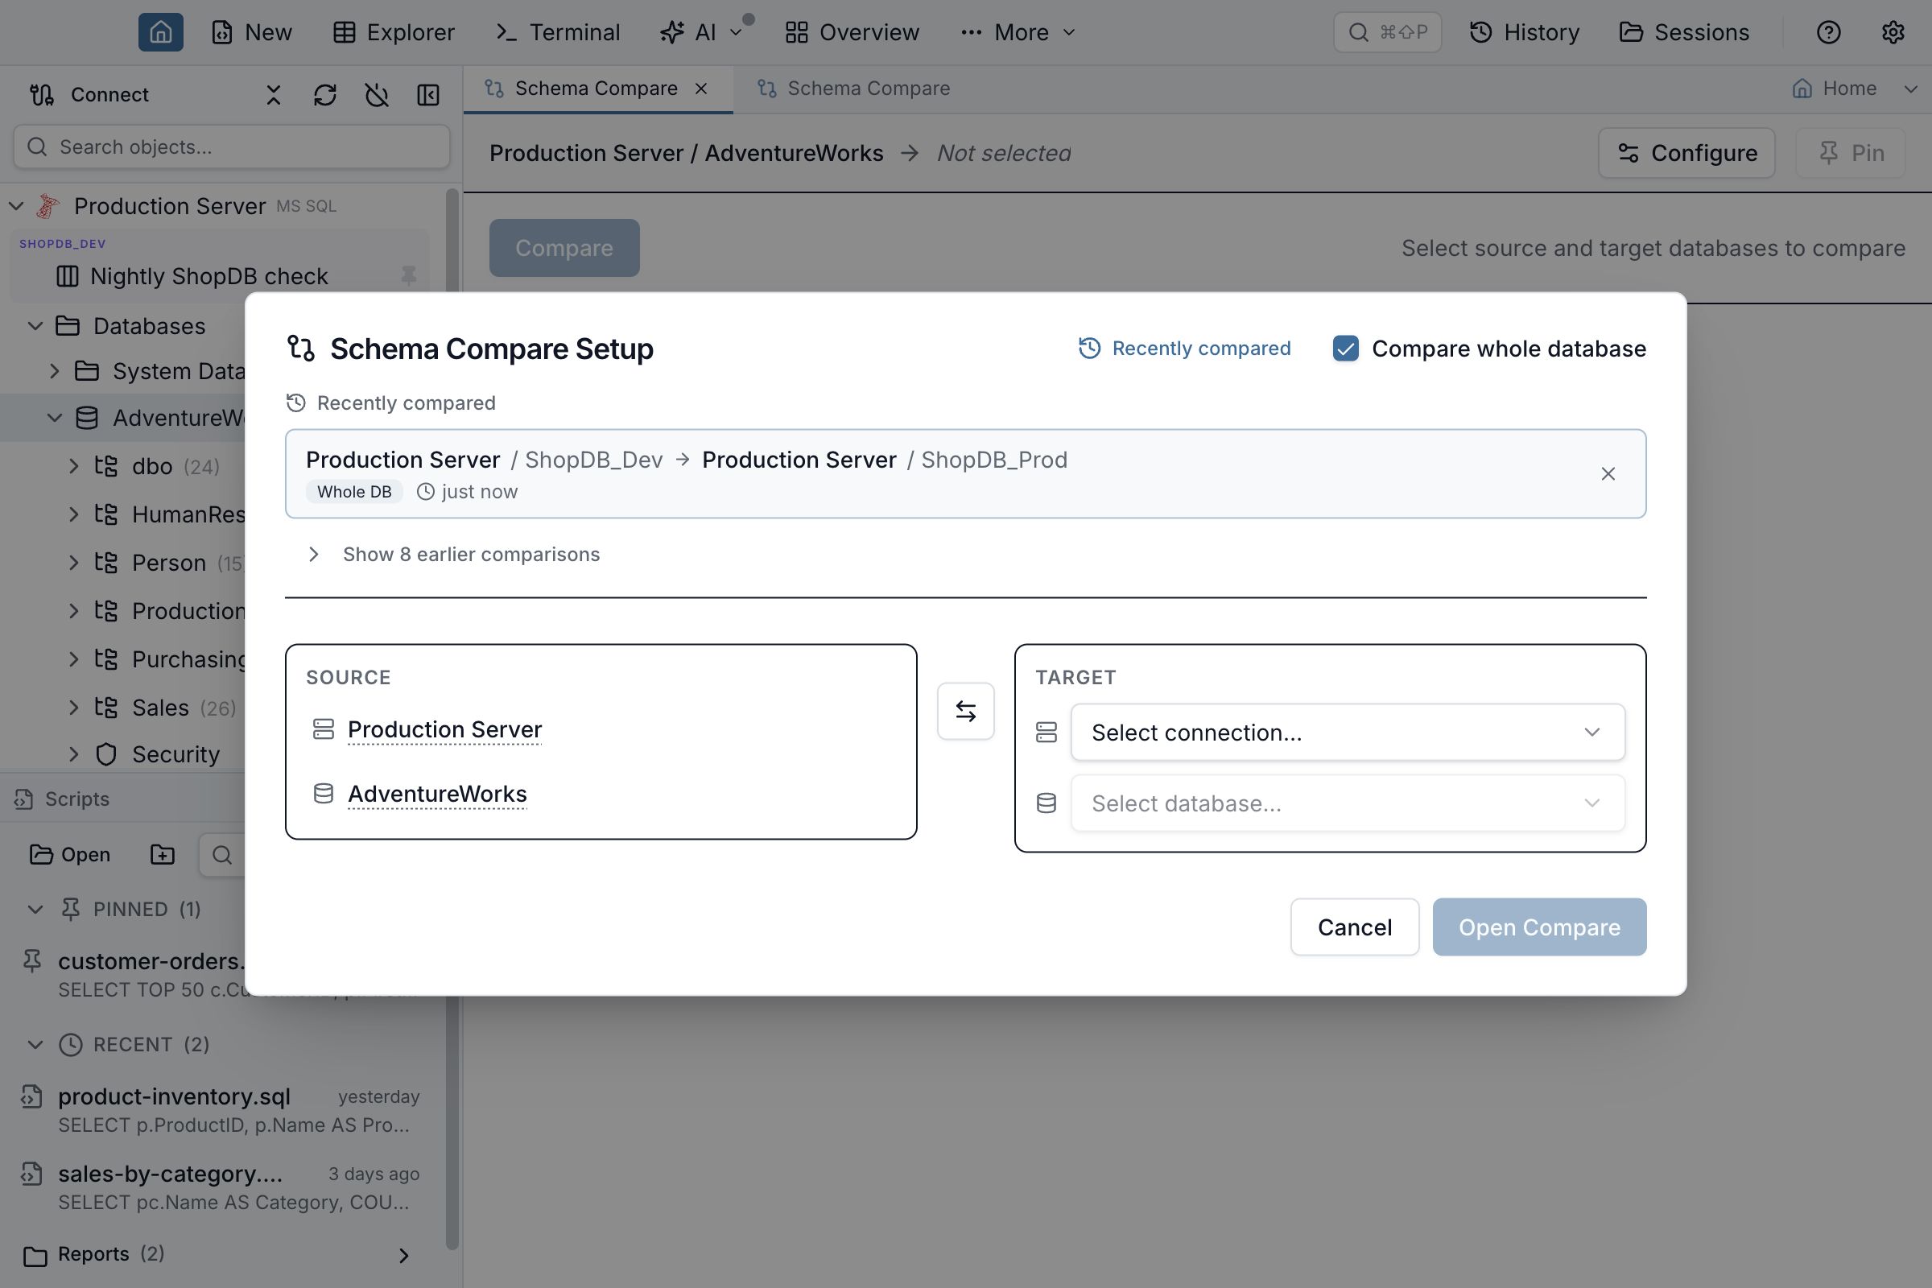1932x1288 pixels.
Task: Open settings gear icon
Action: click(1893, 32)
